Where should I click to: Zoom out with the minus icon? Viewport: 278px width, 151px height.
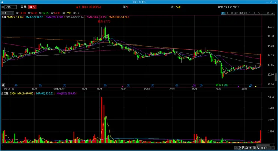point(269,148)
